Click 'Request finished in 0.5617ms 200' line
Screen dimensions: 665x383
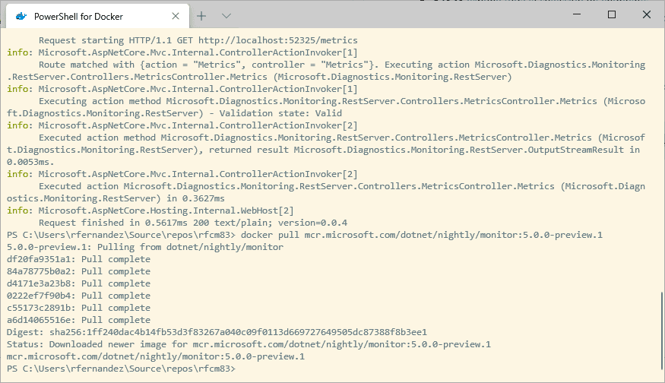(x=193, y=223)
